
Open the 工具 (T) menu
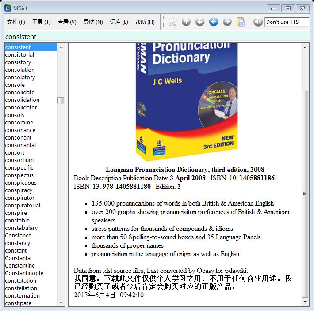tap(41, 22)
